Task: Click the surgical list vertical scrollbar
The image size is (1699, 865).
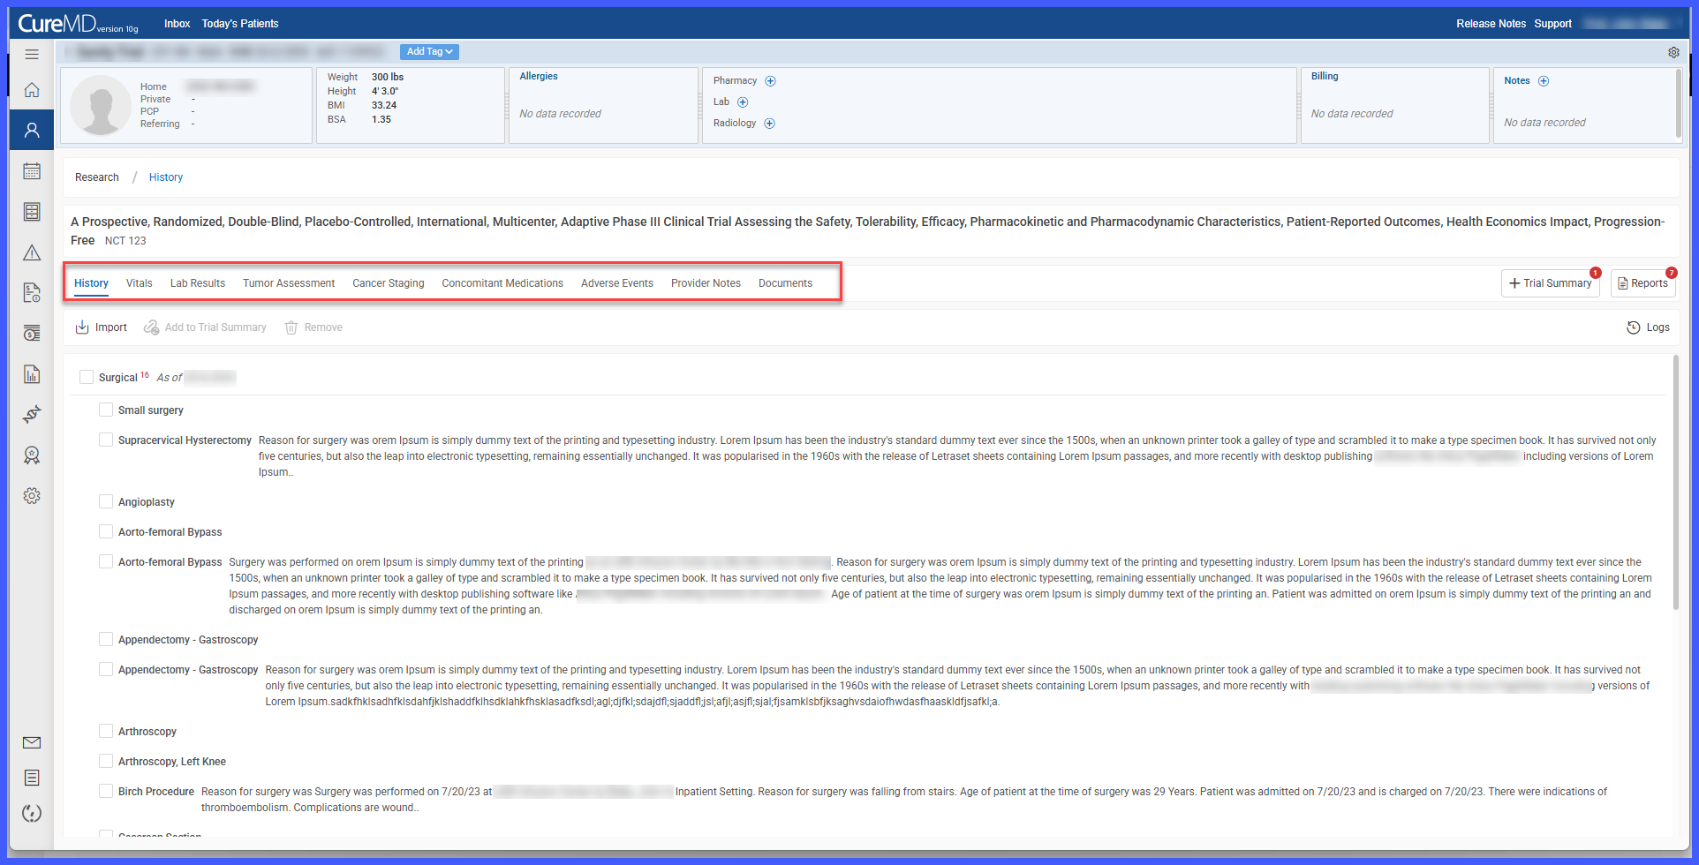Action: tap(1675, 481)
